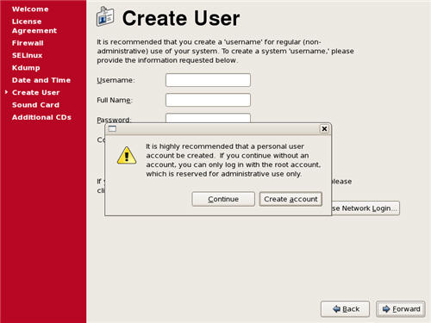The image size is (431, 323).
Task: Focus the Full Name input field
Action: click(x=208, y=100)
